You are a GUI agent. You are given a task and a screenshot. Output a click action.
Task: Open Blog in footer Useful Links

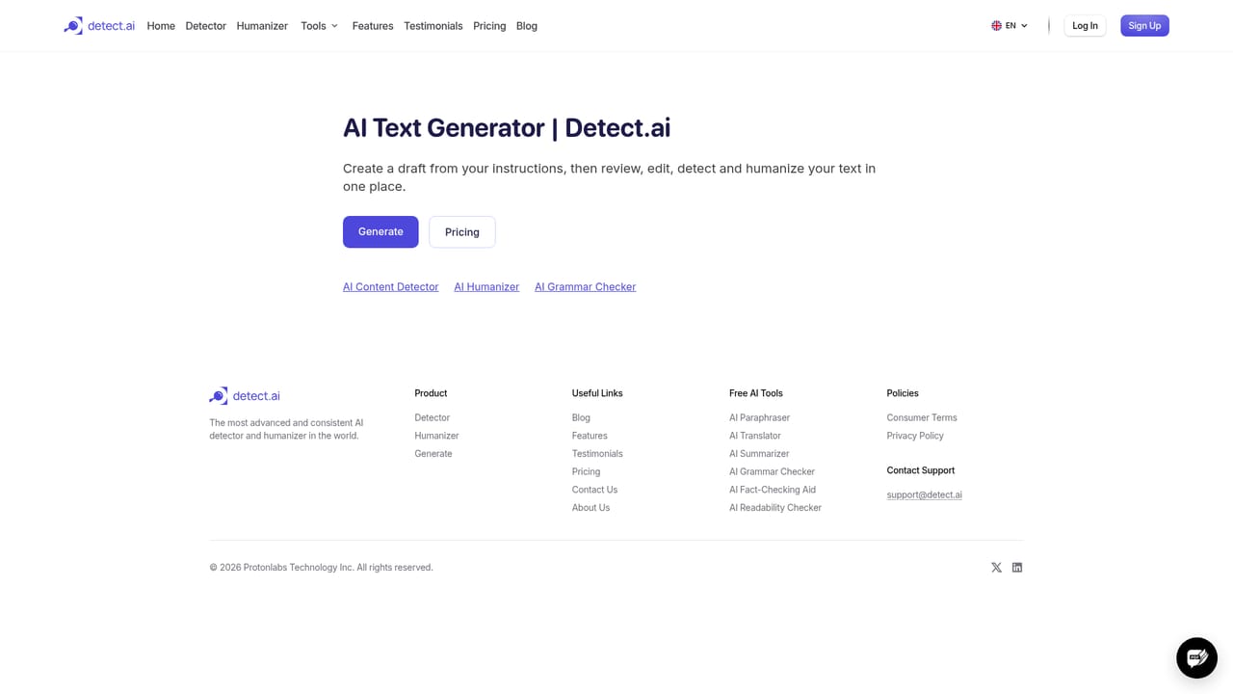[581, 418]
